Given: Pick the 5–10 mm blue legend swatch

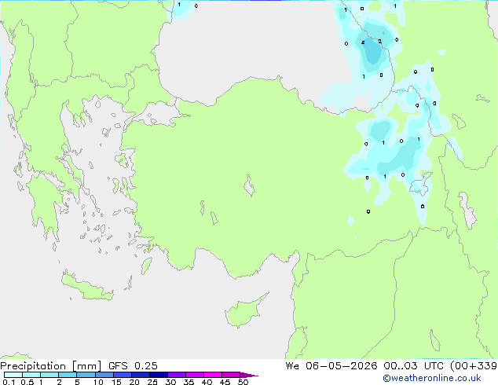Looking at the screenshot, I should tap(86, 375).
